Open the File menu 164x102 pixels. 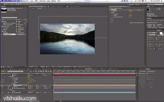click(x=15, y=1)
